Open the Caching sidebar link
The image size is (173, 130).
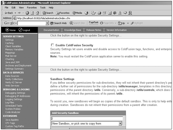coord(9,43)
